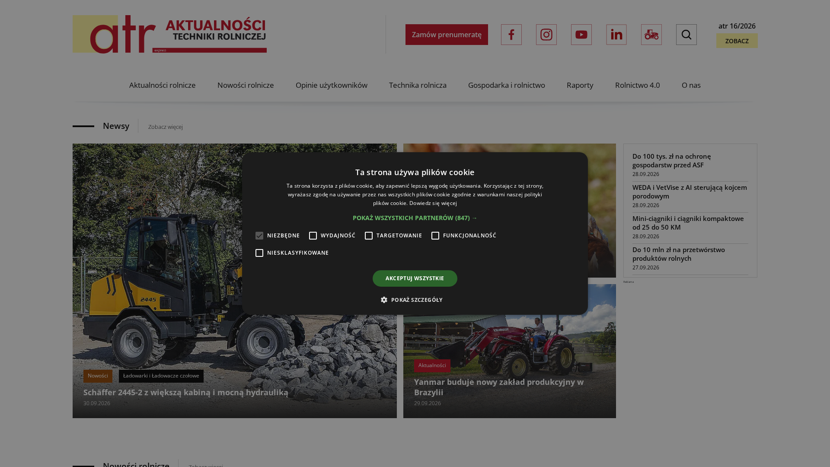
Task: Click the gear icon beside Pokaż szczegóły
Action: 384,300
